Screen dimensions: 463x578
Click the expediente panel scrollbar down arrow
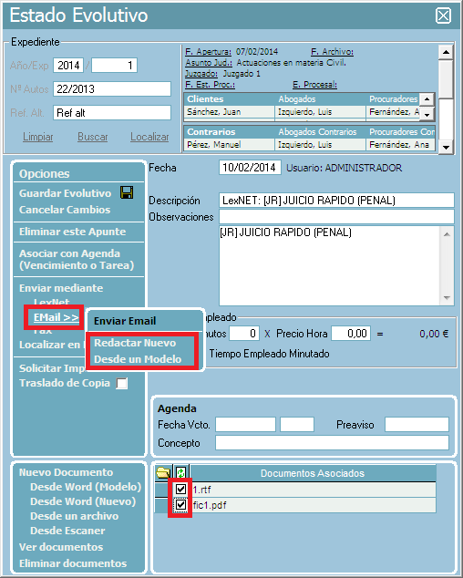point(446,147)
